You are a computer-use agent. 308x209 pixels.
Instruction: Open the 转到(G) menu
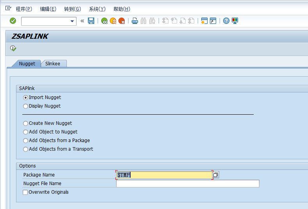point(72,9)
